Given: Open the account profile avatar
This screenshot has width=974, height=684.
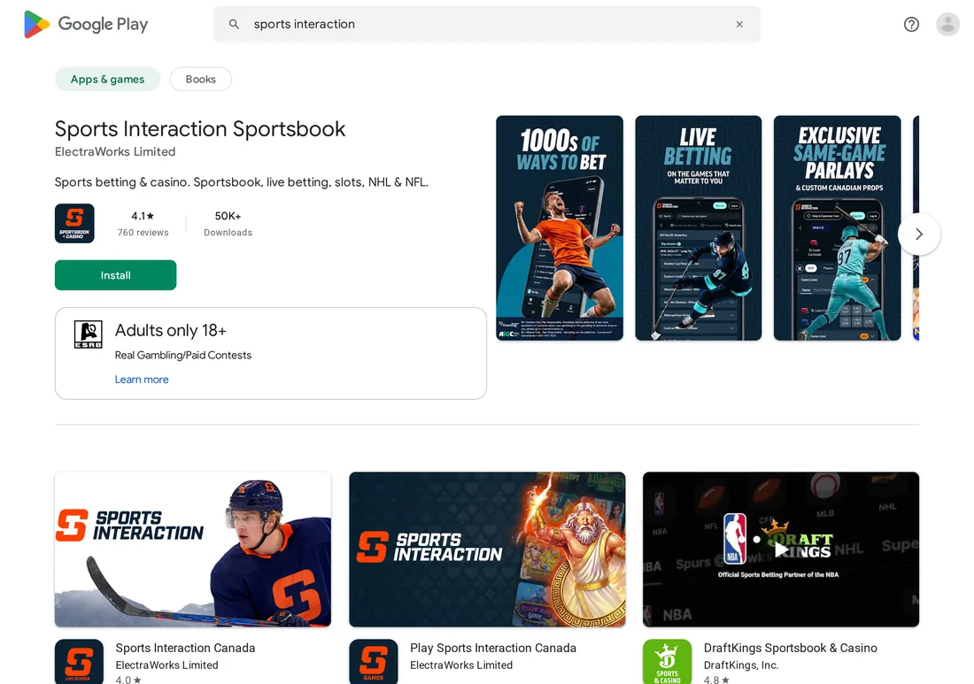Looking at the screenshot, I should [x=948, y=24].
